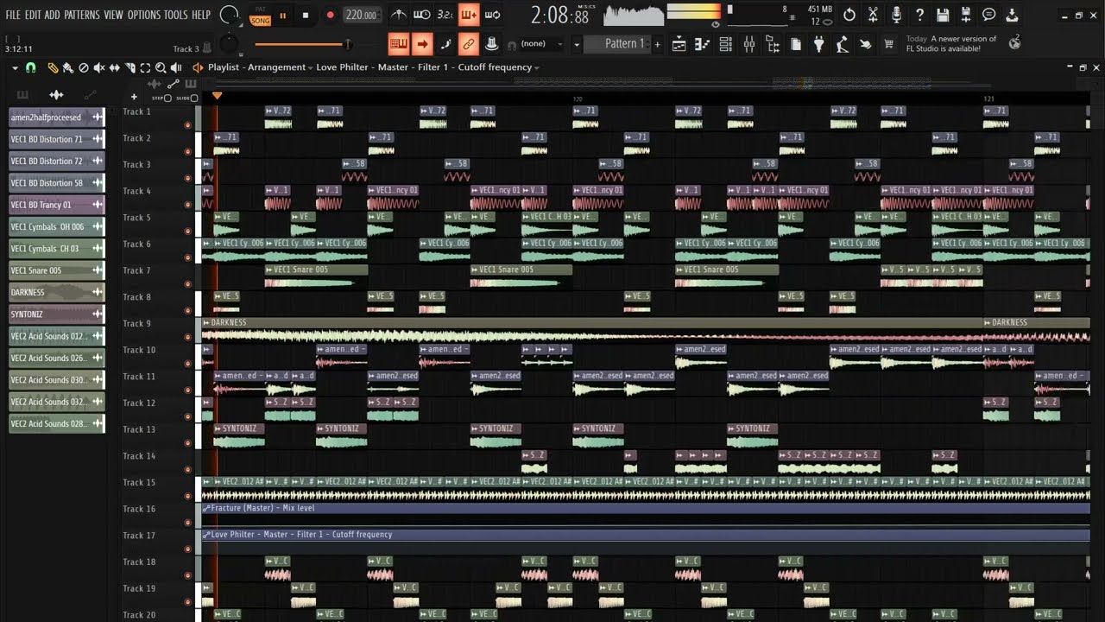Enable the STEP edit checkbox
The height and width of the screenshot is (622, 1105).
point(169,98)
